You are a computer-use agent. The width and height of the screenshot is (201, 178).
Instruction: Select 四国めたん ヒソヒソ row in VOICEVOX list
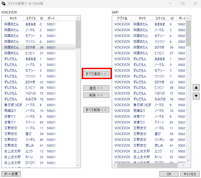pyautogui.click(x=39, y=53)
